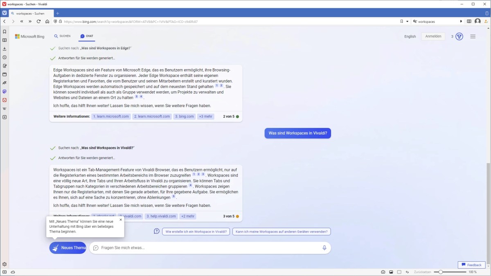Capture page with camera icon
Image resolution: width=491 pixels, height=276 pixels.
(383, 272)
